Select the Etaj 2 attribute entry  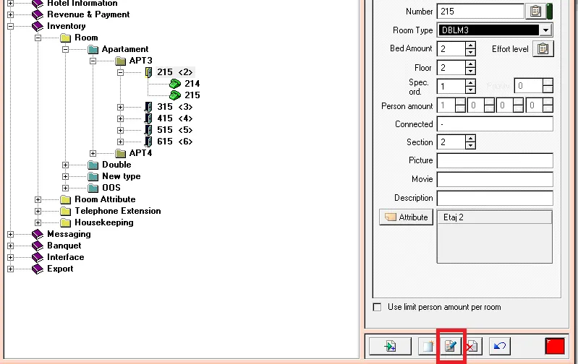(495, 217)
